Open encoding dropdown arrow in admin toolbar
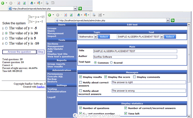This screenshot has height=118, width=193. [88, 15]
